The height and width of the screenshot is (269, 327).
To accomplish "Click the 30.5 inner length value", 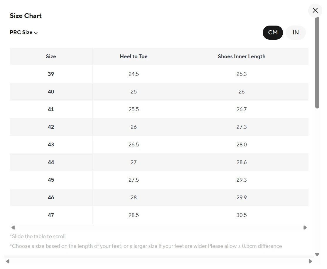I will [241, 215].
